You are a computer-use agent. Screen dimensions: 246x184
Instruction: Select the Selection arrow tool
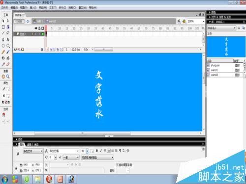(x=3, y=21)
